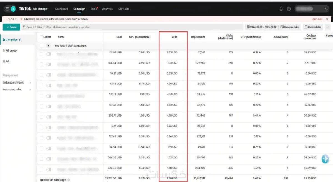
Task: Open the more options ellipsis button
Action: [328, 27]
